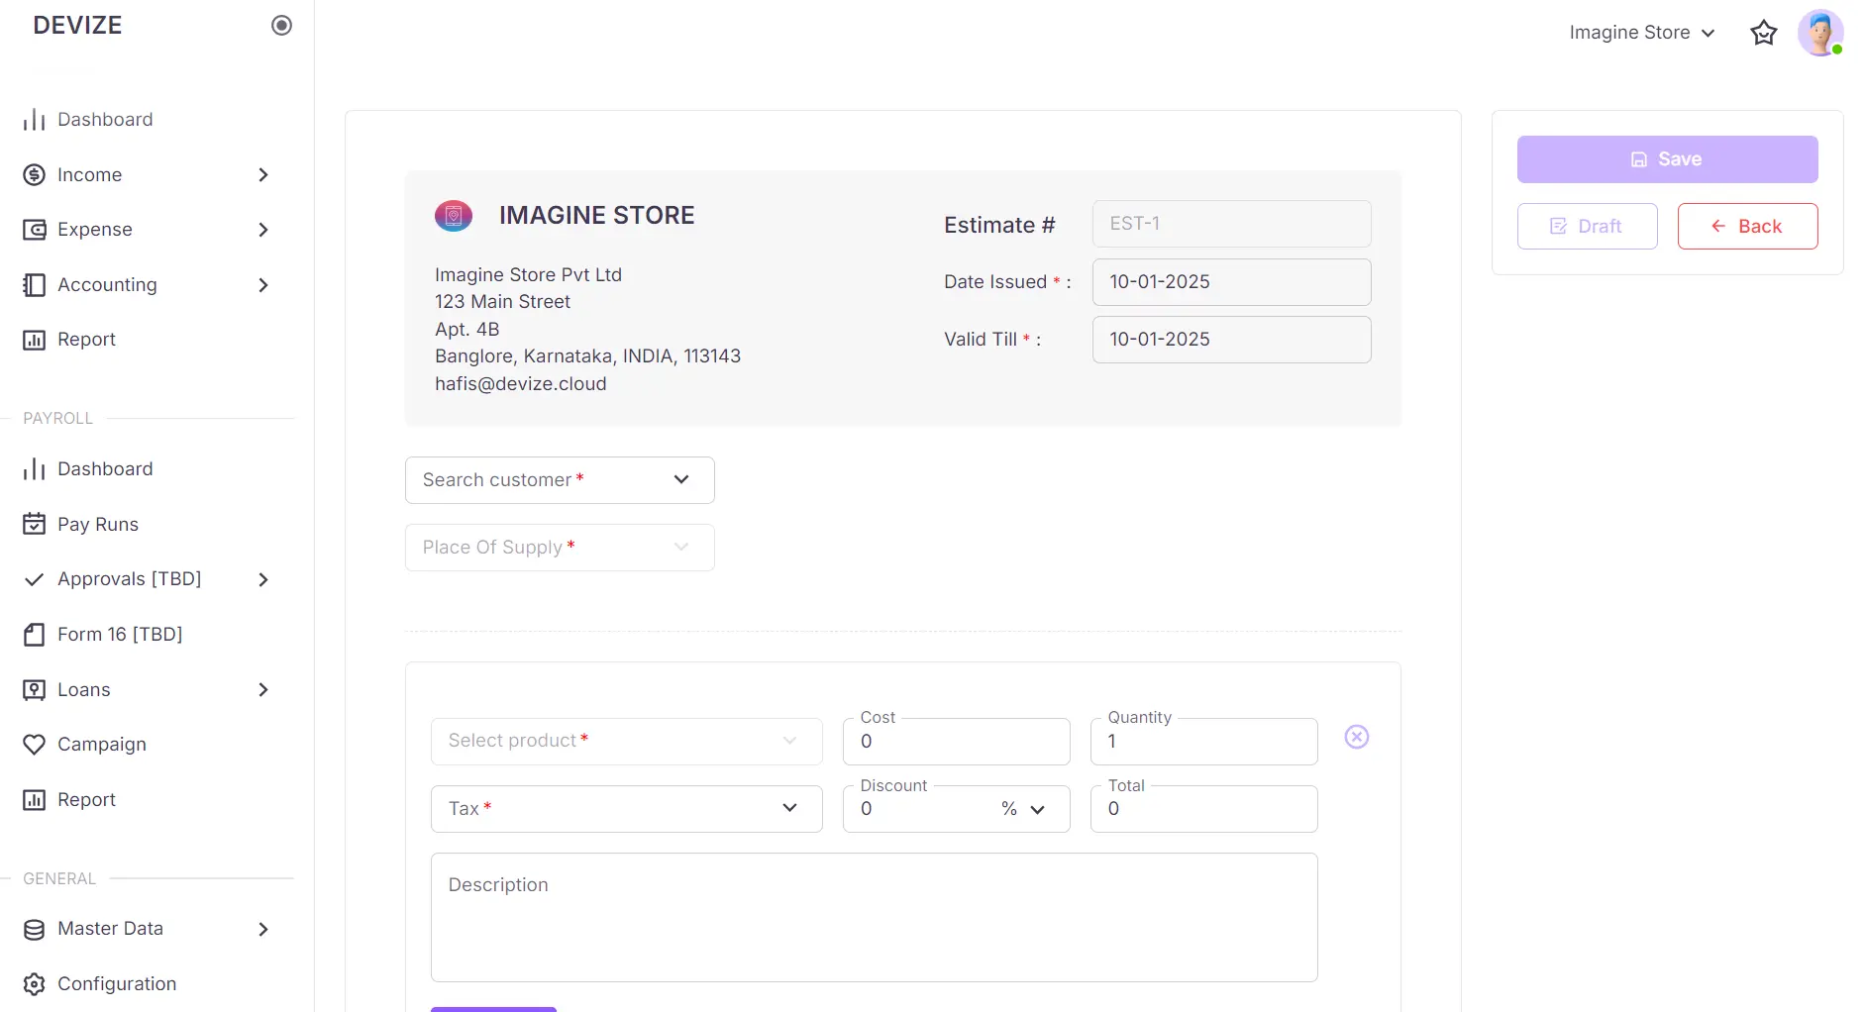Click the Income dollar icon

point(35,175)
